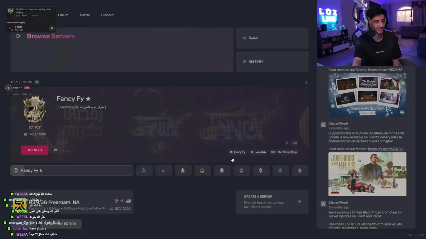Open the Portal tab in top navigation
Screen dimensions: 426x239
85,15
